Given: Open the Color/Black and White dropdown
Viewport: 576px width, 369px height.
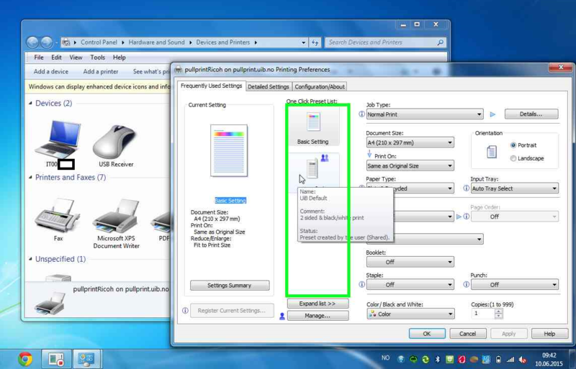Looking at the screenshot, I should pyautogui.click(x=410, y=314).
